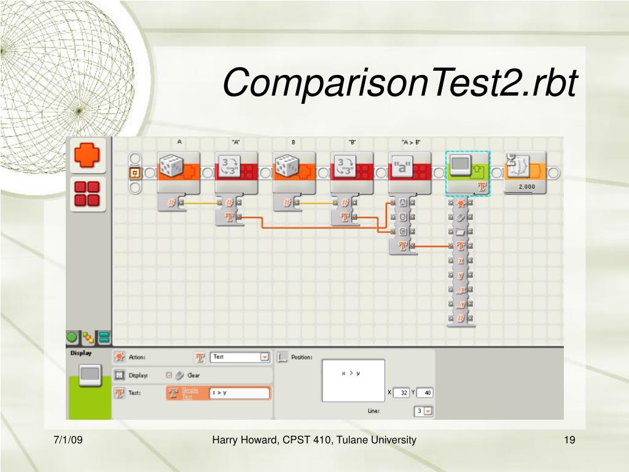Viewport: 629px width, 472px height.
Task: Click Text block's A input plug
Action: [394, 203]
